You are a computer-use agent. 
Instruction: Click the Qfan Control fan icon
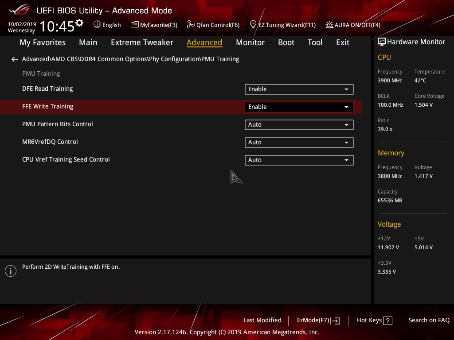(191, 25)
